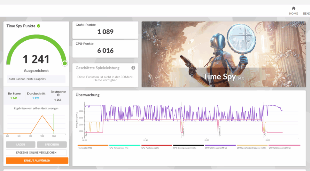Toggle the GPU Taktfrequenz (MHz) legend entry
310x171 pixels.
284,147
